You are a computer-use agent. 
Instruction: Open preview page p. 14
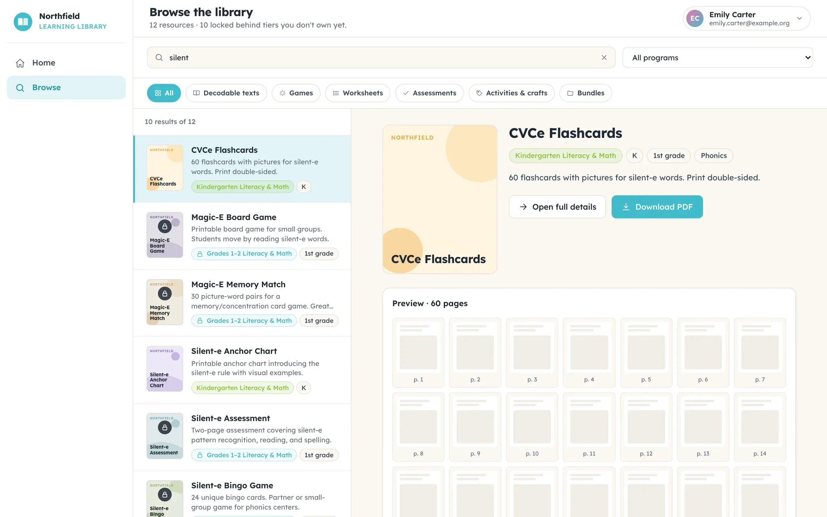[760, 427]
